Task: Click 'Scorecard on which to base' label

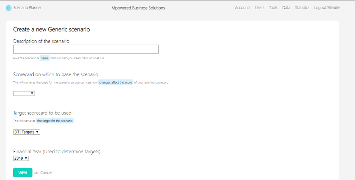Action: click(56, 75)
